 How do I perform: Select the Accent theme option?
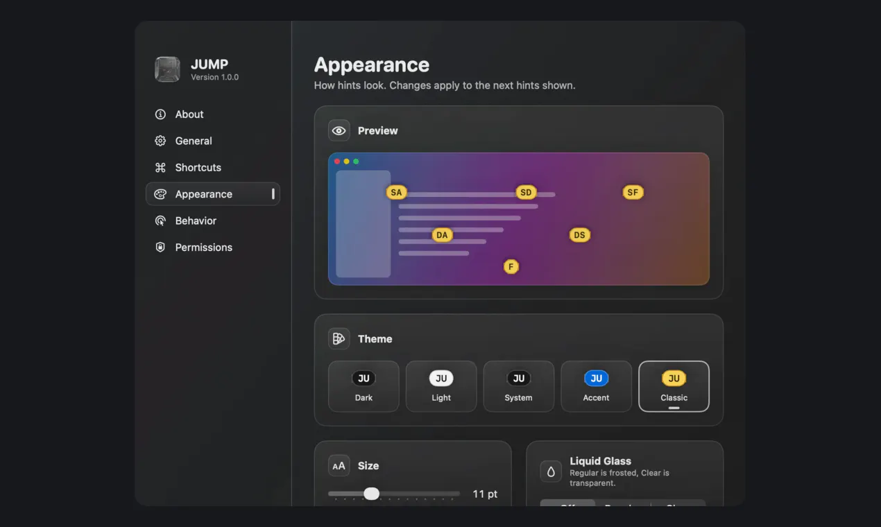[597, 386]
